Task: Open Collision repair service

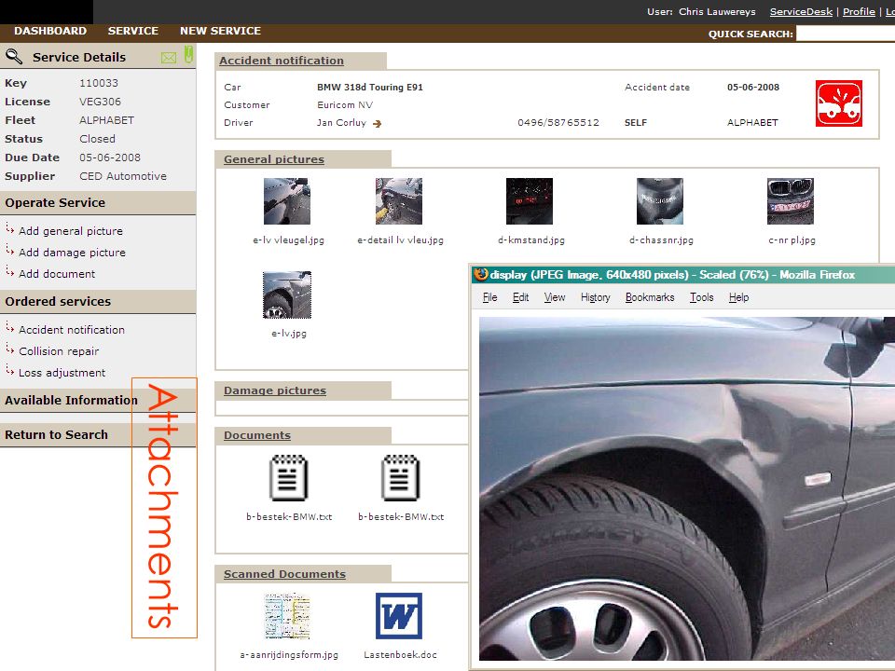Action: 59,351
